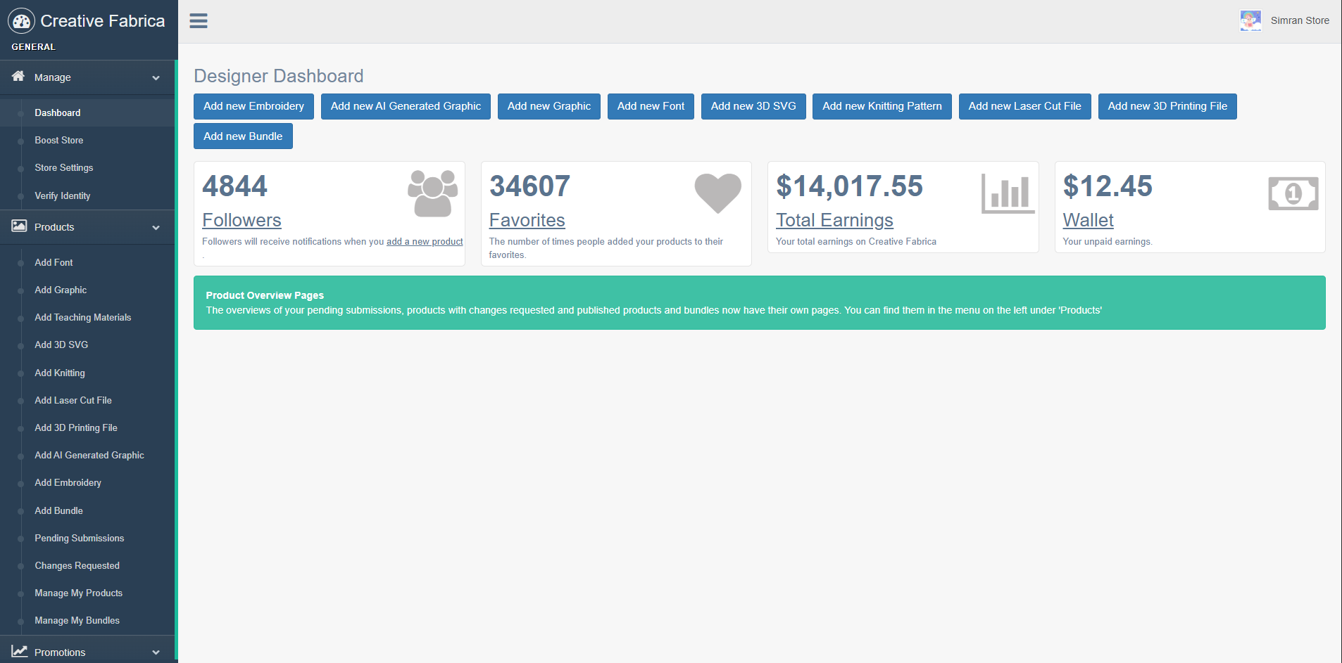Open Manage My Products page
The image size is (1342, 663).
click(79, 593)
